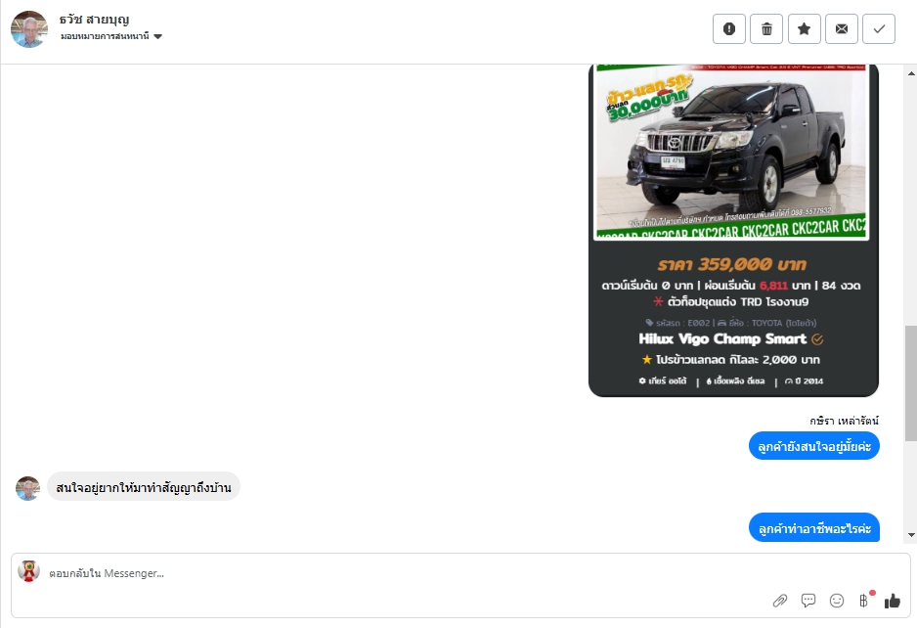Click the spam report exclamation icon
917x628 pixels.
point(728,28)
